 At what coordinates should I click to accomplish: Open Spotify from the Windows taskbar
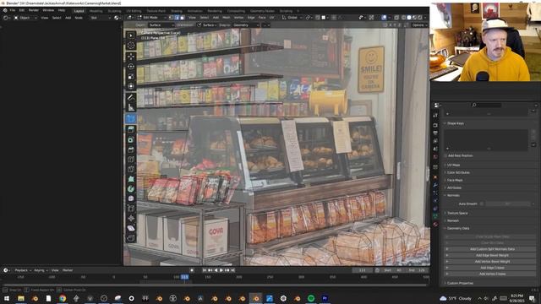coord(311,298)
